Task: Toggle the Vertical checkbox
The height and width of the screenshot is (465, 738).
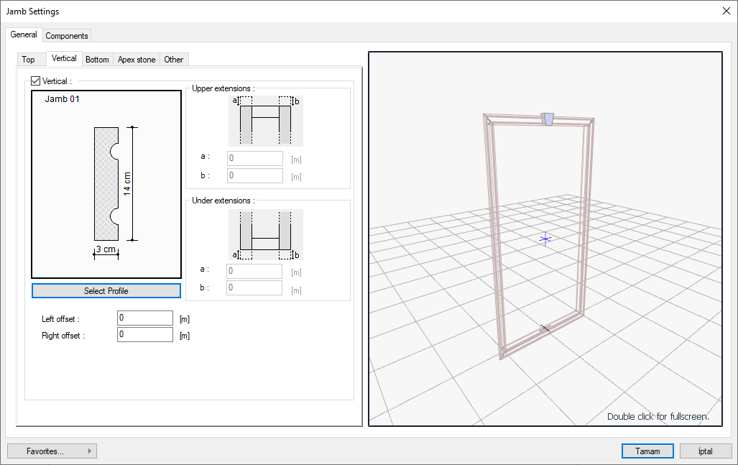Action: [36, 82]
